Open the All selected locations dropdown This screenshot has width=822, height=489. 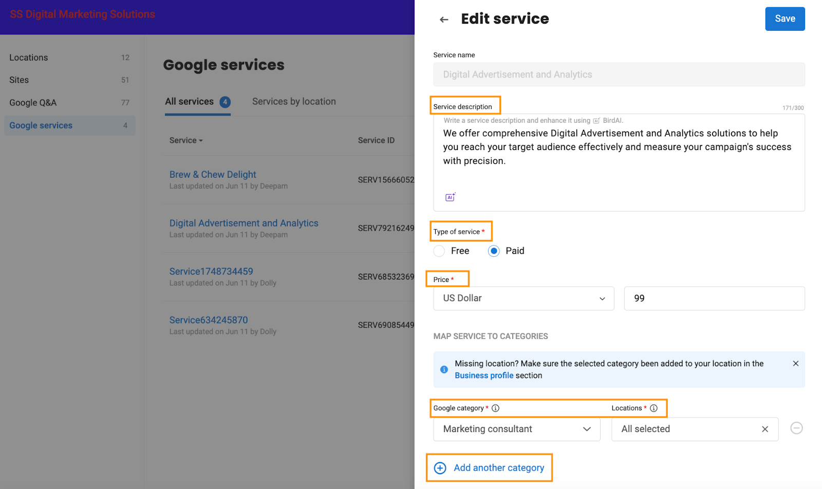695,429
